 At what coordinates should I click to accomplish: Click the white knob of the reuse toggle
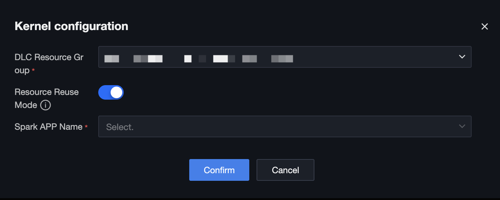coord(116,93)
